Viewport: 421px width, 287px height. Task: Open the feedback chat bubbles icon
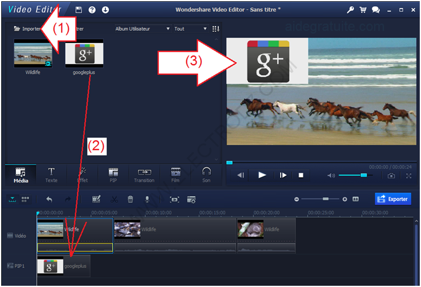pyautogui.click(x=375, y=10)
